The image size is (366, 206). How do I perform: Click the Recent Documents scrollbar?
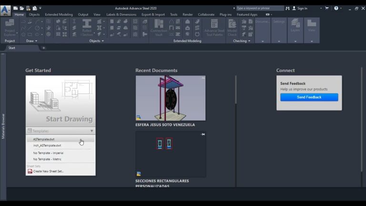tap(236, 90)
